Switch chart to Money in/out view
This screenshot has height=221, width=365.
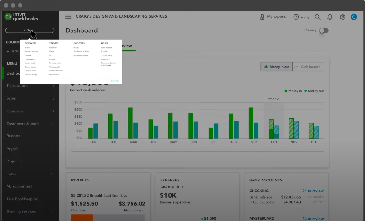point(276,67)
